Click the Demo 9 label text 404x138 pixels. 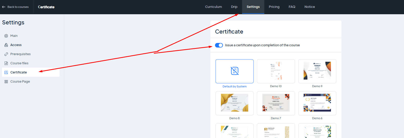coord(317,86)
